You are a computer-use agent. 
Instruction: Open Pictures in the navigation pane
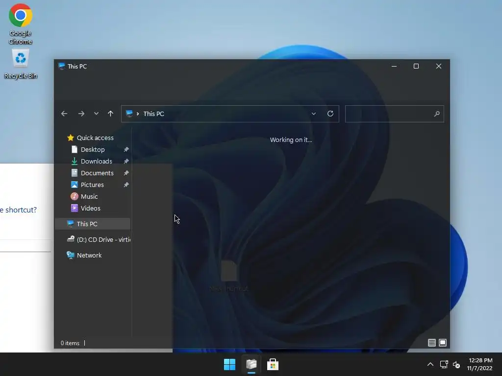click(x=92, y=185)
